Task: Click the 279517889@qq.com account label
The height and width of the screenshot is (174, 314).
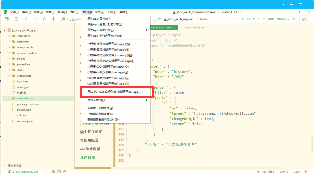Action: pyautogui.click(x=25, y=172)
